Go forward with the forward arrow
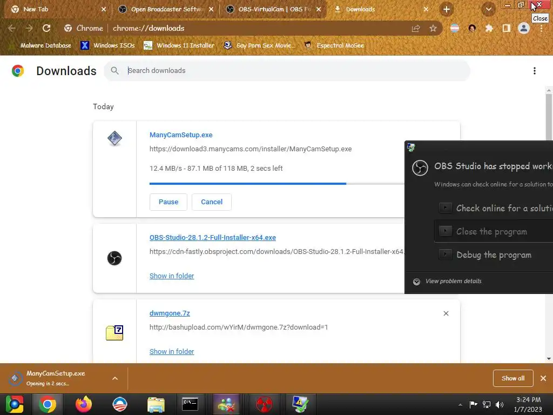The height and width of the screenshot is (415, 553). tap(29, 28)
